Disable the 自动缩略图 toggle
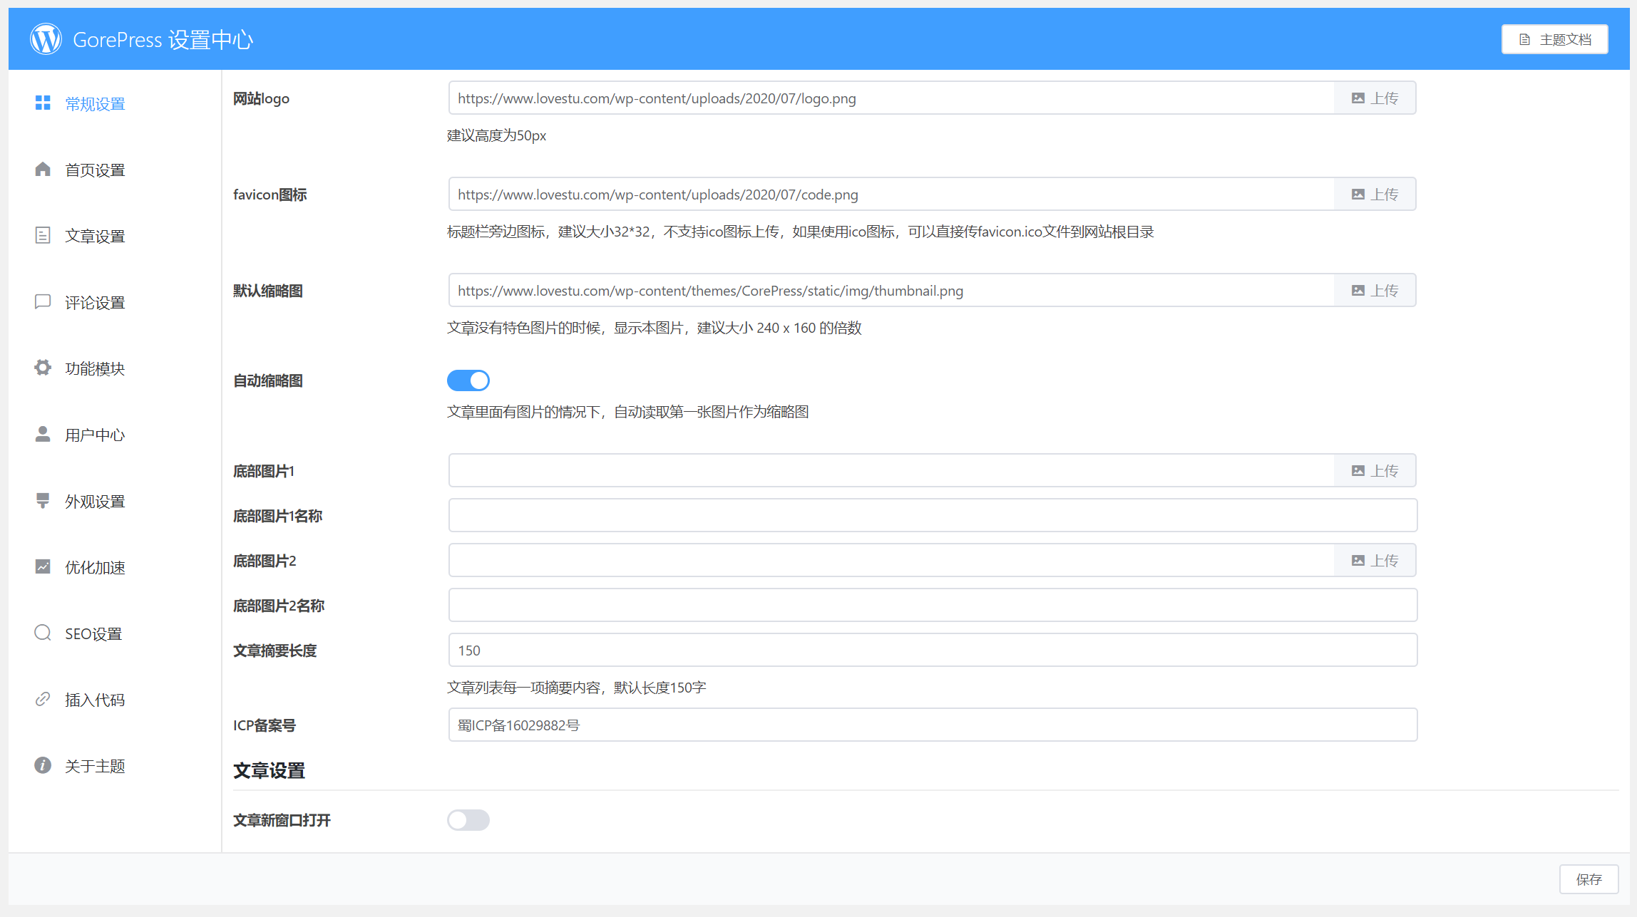 (468, 380)
